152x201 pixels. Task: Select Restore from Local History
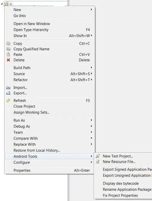37,150
